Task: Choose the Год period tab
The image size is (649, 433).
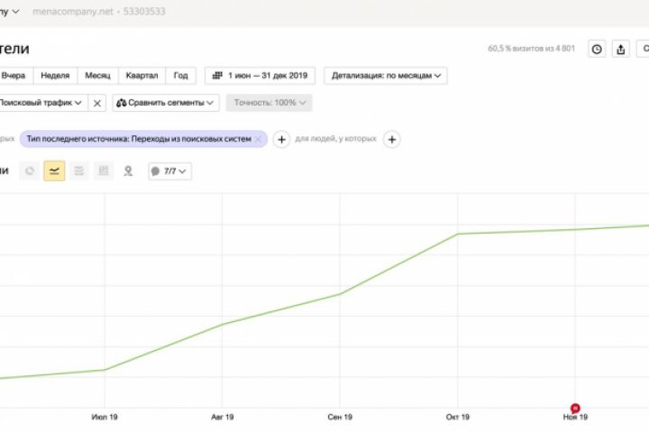Action: 181,76
